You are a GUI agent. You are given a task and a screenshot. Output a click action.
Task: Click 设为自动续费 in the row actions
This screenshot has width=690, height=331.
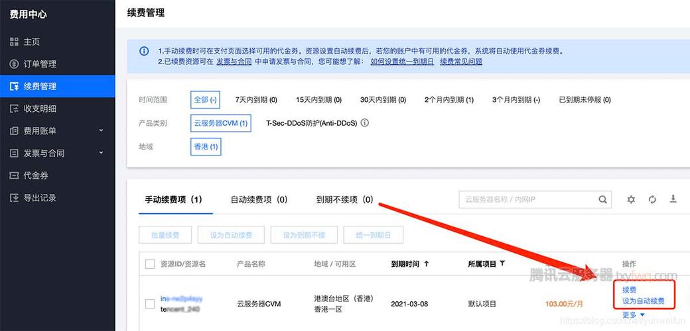(x=644, y=302)
